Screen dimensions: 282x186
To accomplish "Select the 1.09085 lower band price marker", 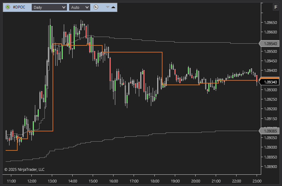I will 270,131.
